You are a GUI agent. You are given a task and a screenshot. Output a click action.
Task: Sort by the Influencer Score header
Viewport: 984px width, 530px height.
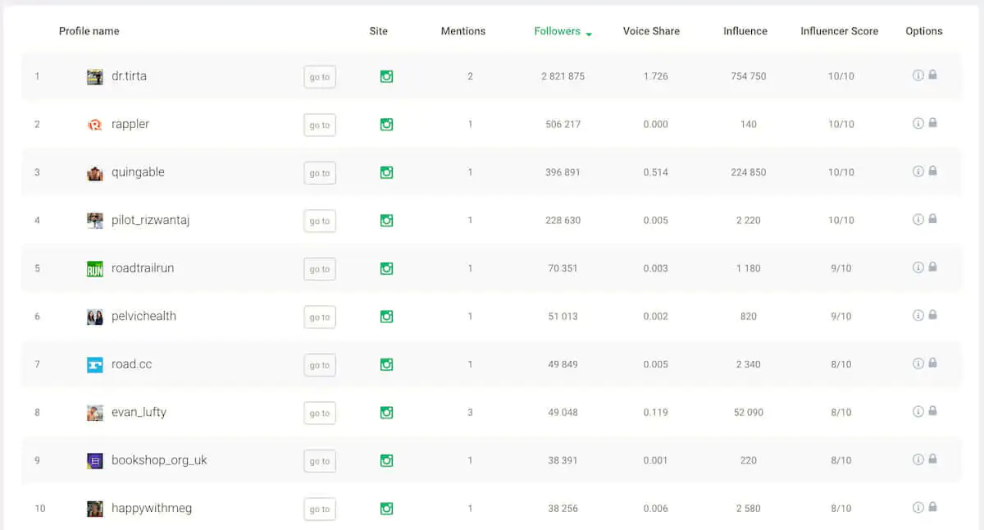839,31
